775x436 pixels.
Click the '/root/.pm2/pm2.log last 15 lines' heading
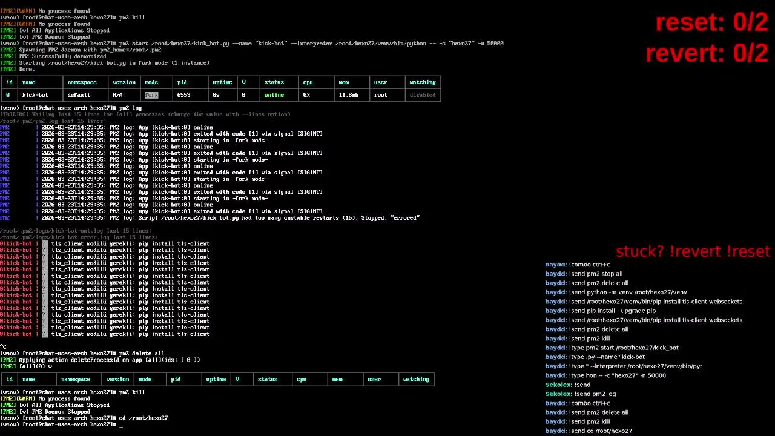[x=53, y=121]
